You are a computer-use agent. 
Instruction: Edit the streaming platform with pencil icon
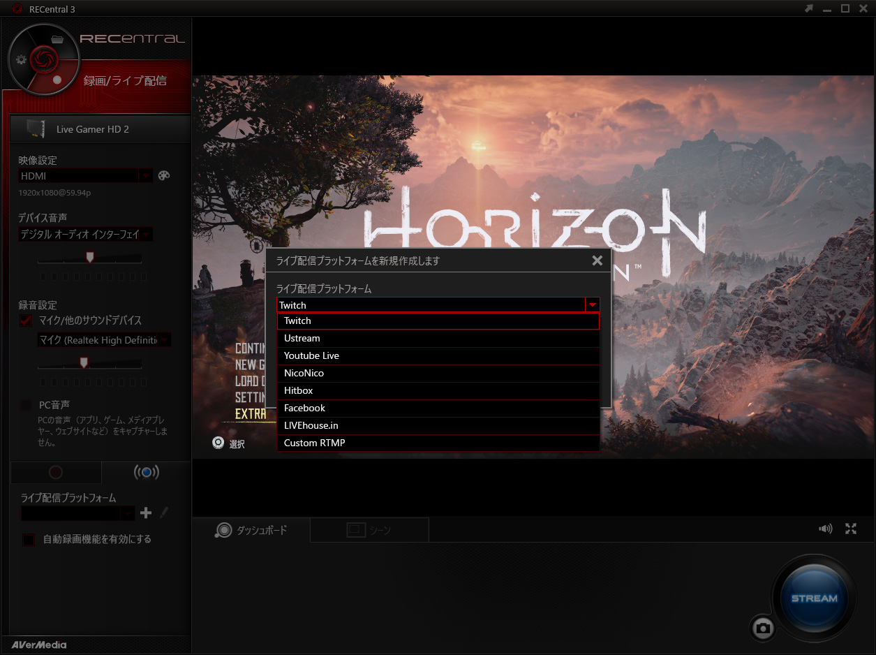(x=164, y=513)
